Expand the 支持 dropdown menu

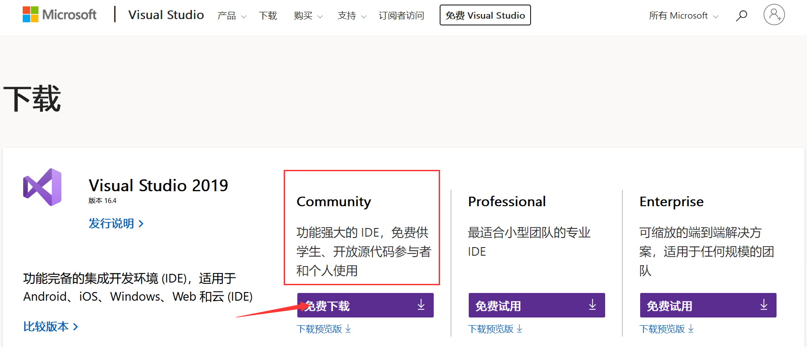[352, 15]
